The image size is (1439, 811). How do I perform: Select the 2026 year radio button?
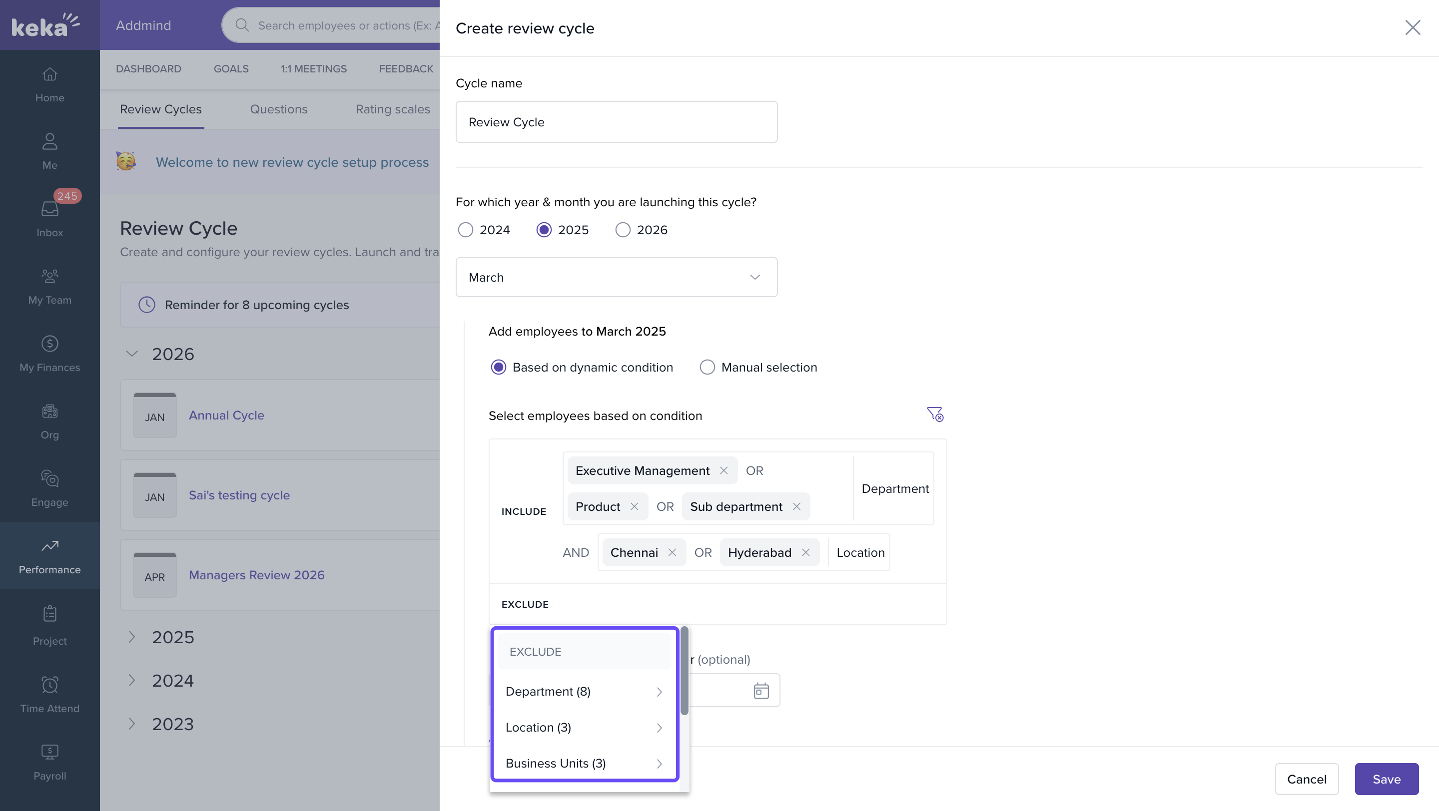pyautogui.click(x=622, y=230)
